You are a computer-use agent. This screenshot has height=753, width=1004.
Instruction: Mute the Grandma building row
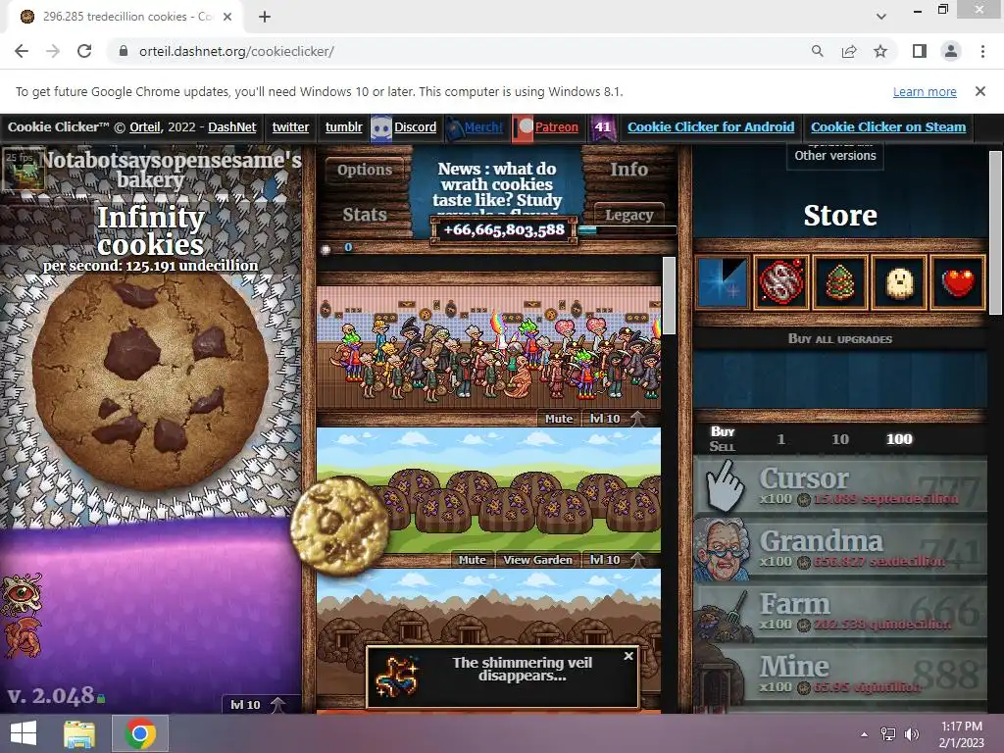point(558,419)
